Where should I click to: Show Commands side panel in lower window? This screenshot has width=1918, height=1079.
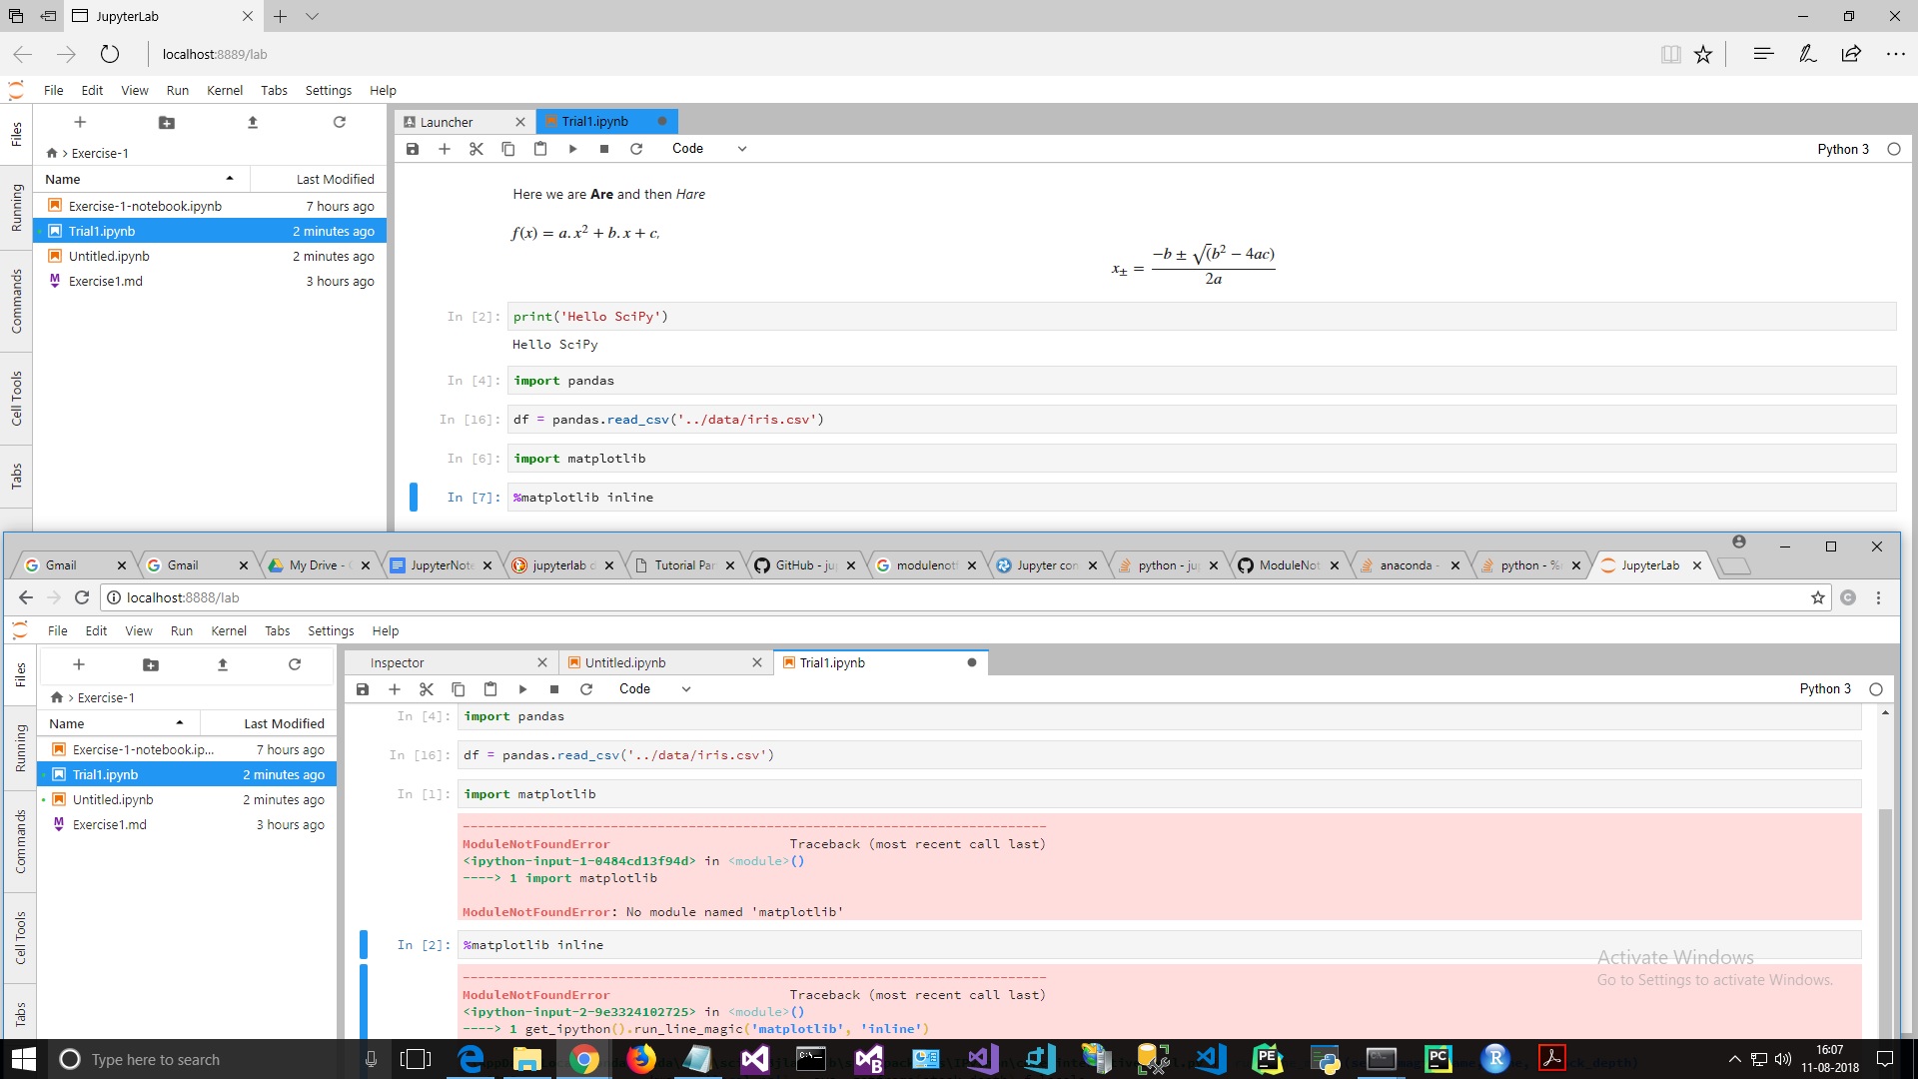pos(20,841)
